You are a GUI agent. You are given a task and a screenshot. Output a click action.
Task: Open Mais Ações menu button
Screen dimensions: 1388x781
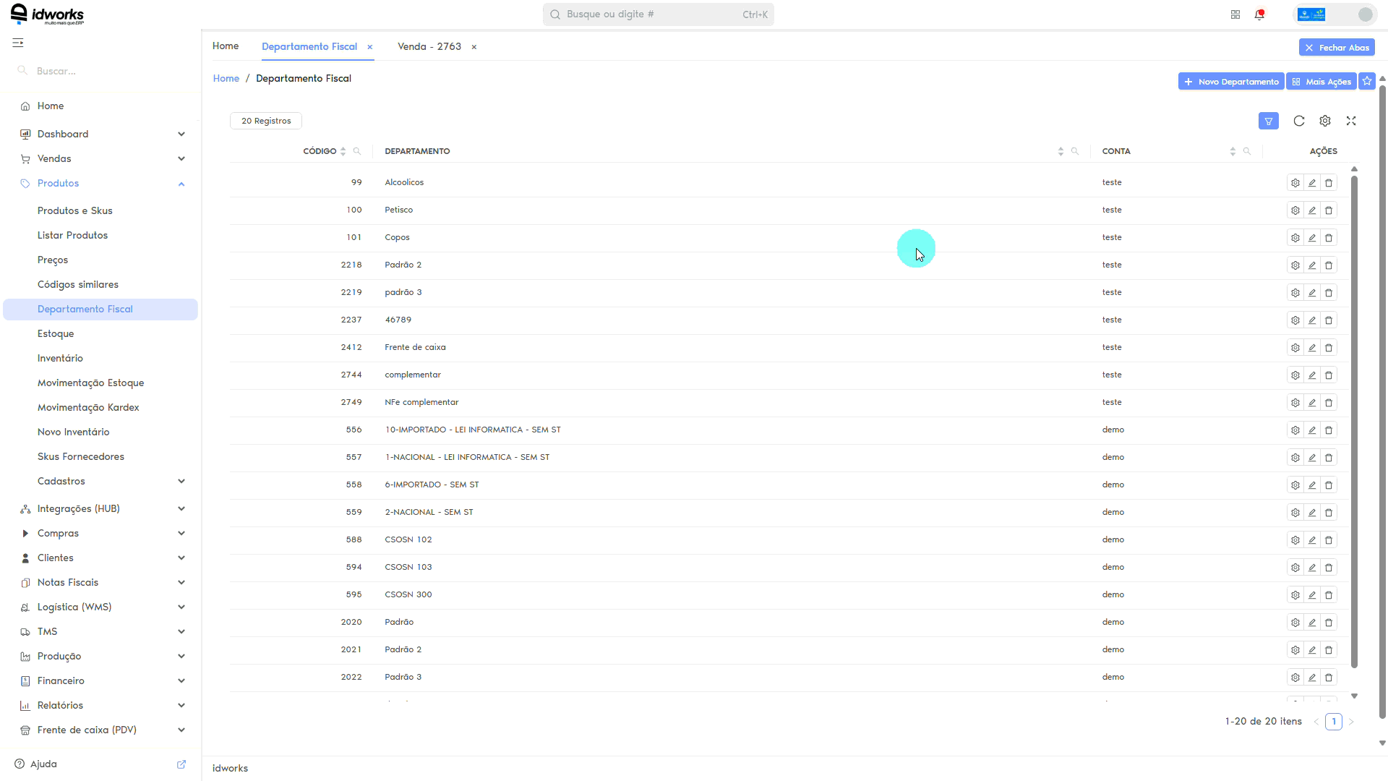tap(1321, 82)
